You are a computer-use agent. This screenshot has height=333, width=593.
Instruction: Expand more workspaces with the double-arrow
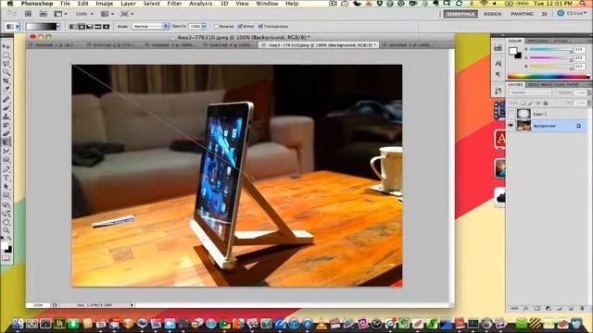click(544, 14)
